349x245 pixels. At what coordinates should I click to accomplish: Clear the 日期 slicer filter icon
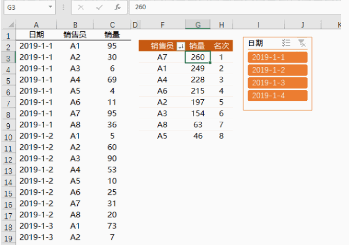pyautogui.click(x=302, y=43)
